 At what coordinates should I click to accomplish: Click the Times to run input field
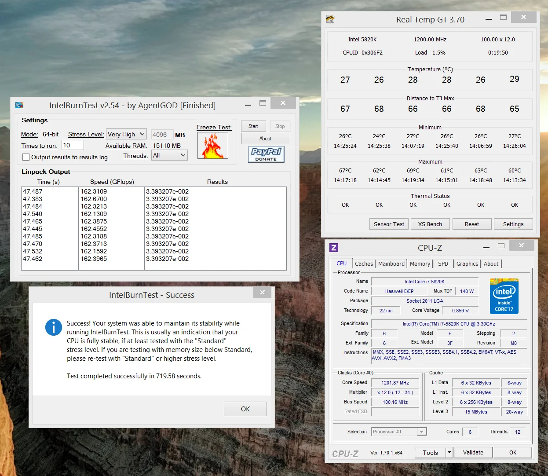(x=73, y=145)
